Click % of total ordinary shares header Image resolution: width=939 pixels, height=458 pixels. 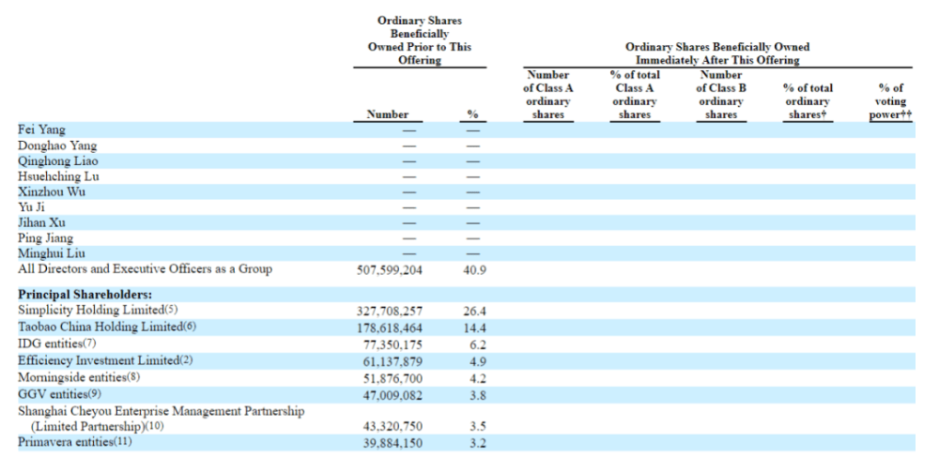808,101
